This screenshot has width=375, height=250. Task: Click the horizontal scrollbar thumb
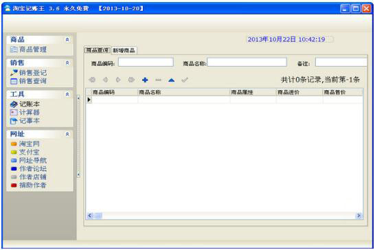[x=98, y=216]
